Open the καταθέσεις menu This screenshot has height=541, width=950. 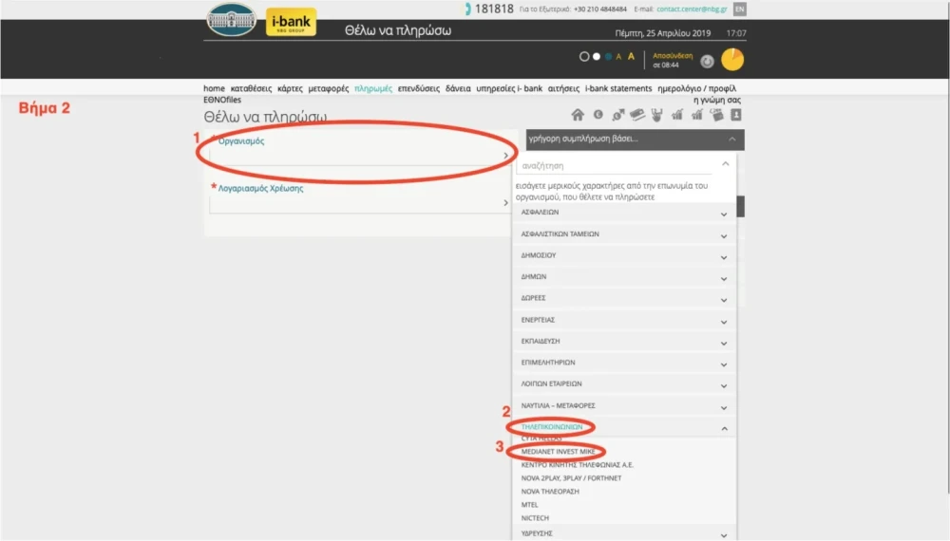pyautogui.click(x=251, y=88)
